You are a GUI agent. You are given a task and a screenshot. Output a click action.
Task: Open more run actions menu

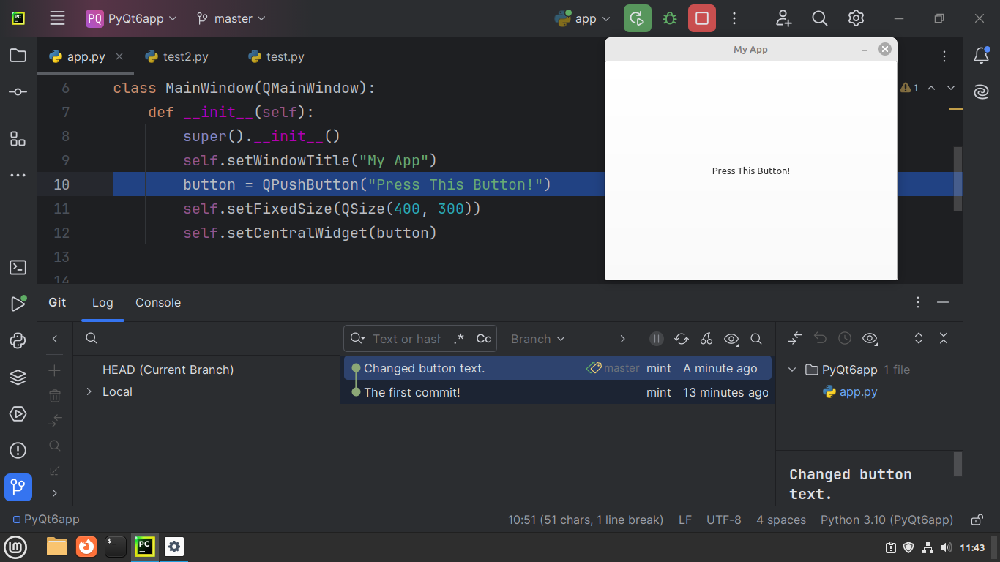click(x=734, y=18)
